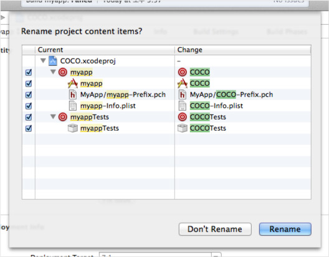This screenshot has width=329, height=257.
Task: Uncheck the myapp target checkbox
Action: [x=29, y=72]
